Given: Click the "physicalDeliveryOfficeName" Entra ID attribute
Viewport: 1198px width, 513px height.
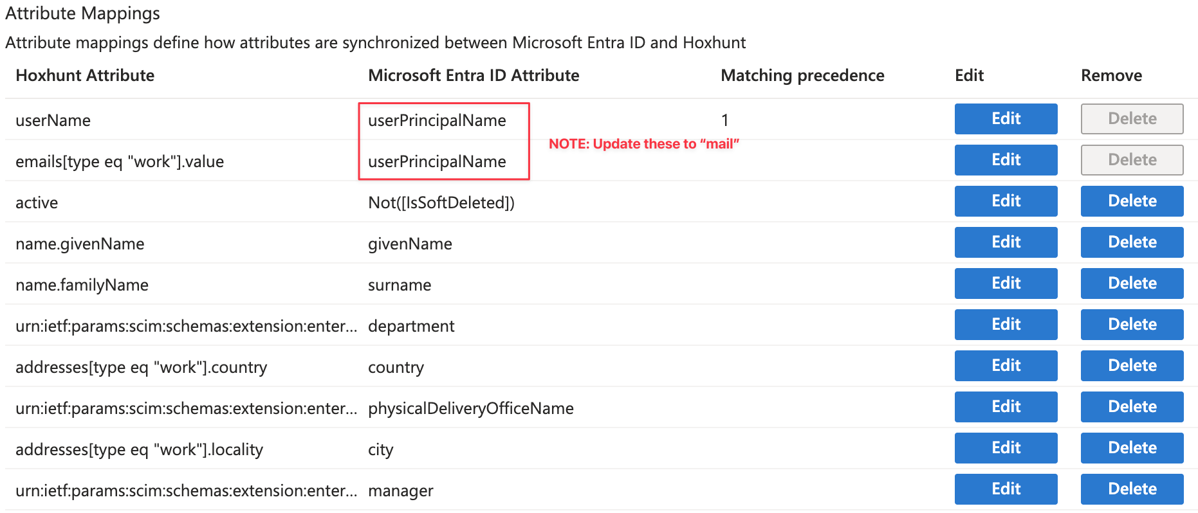Looking at the screenshot, I should (471, 408).
